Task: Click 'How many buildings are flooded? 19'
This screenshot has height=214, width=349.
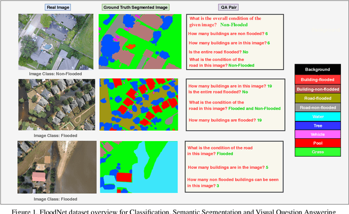Action: (225, 120)
